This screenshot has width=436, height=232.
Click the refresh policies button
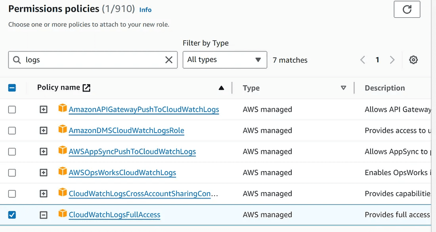click(x=407, y=9)
